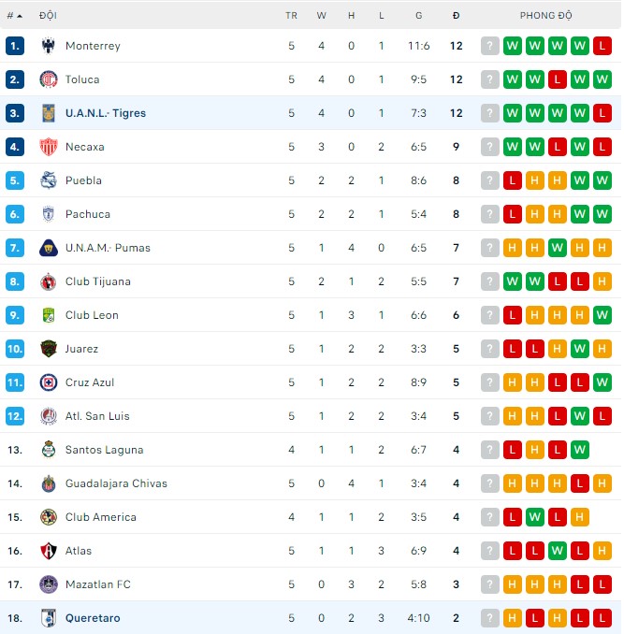Click the Pumas team logo
624x634 pixels.
click(x=49, y=248)
